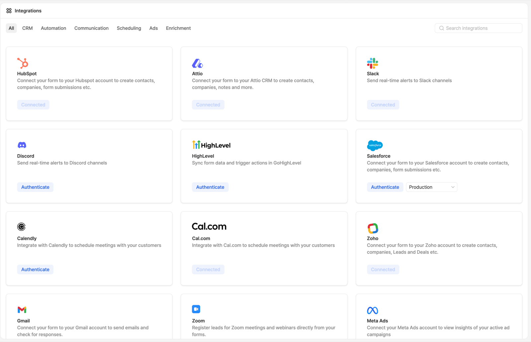Image resolution: width=531 pixels, height=342 pixels.
Task: Open the Enrichment tab
Action: (179, 28)
